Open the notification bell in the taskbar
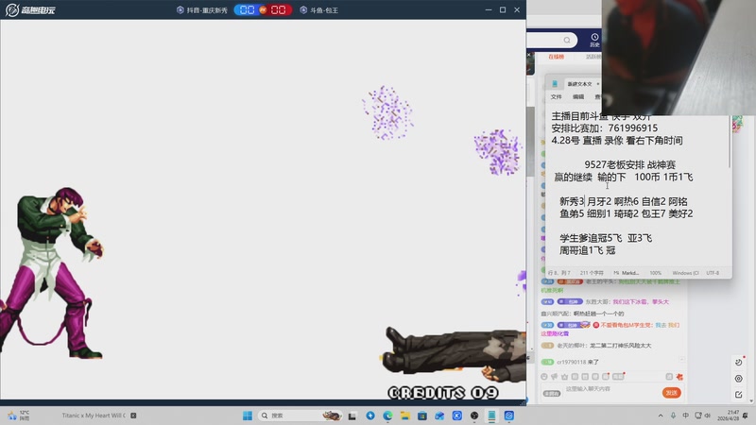This screenshot has height=425, width=756. [746, 416]
